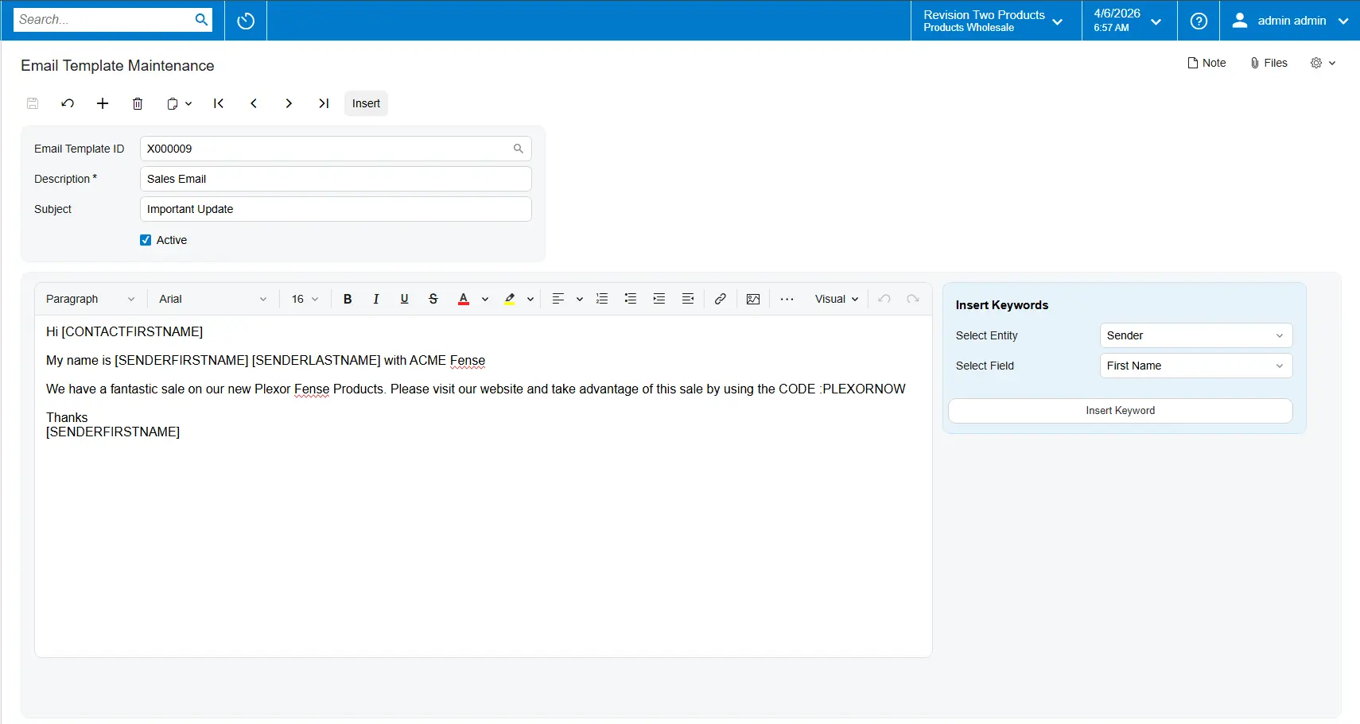This screenshot has height=724, width=1360.
Task: Add a new email template record
Action: [103, 103]
